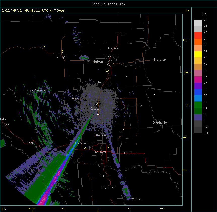The width and height of the screenshot is (217, 212).
Task: Click the Olds city label
Action: (x=98, y=99)
